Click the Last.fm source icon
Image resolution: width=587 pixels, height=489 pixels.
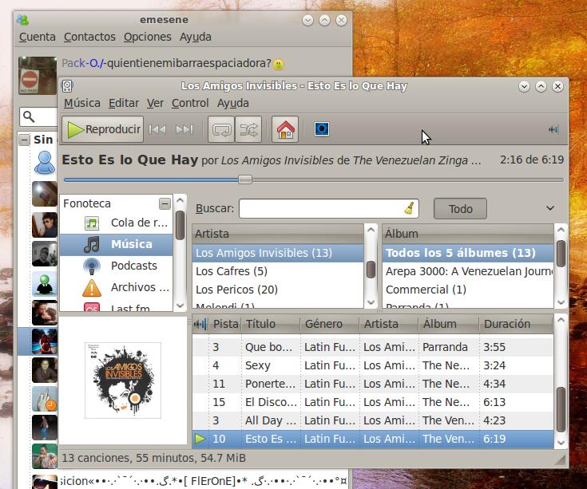click(92, 307)
